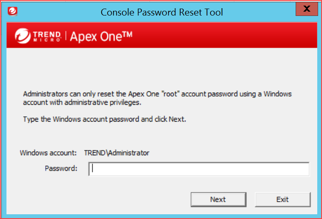Click the round Trend Micro logo in banner

point(22,36)
